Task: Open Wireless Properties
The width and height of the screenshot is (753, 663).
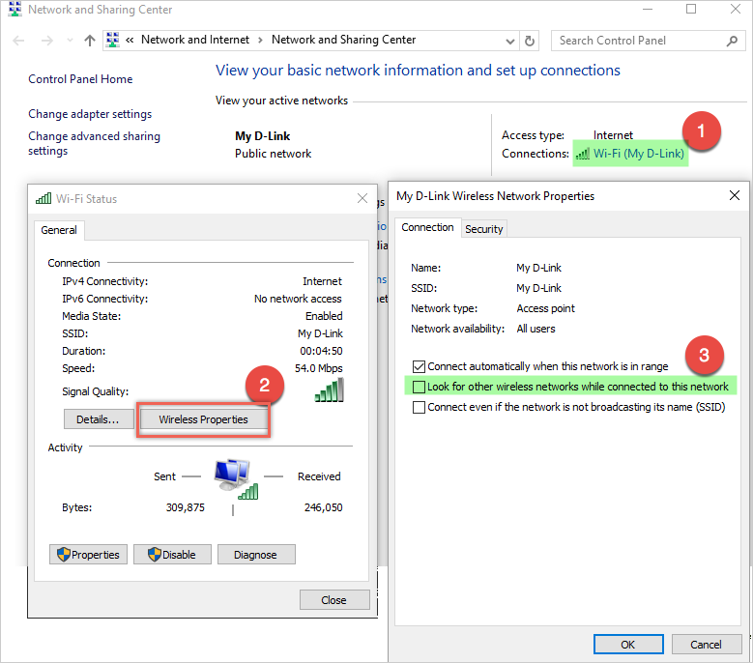Action: [x=203, y=419]
